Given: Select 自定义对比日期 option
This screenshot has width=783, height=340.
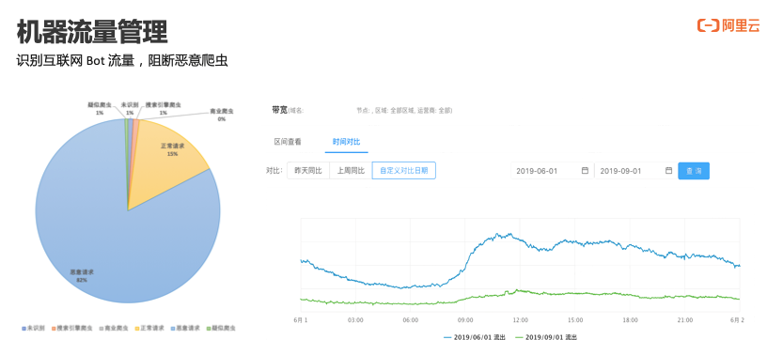Looking at the screenshot, I should click(404, 170).
